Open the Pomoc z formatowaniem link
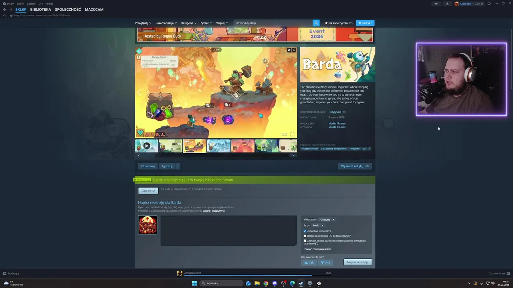 [x=317, y=249]
